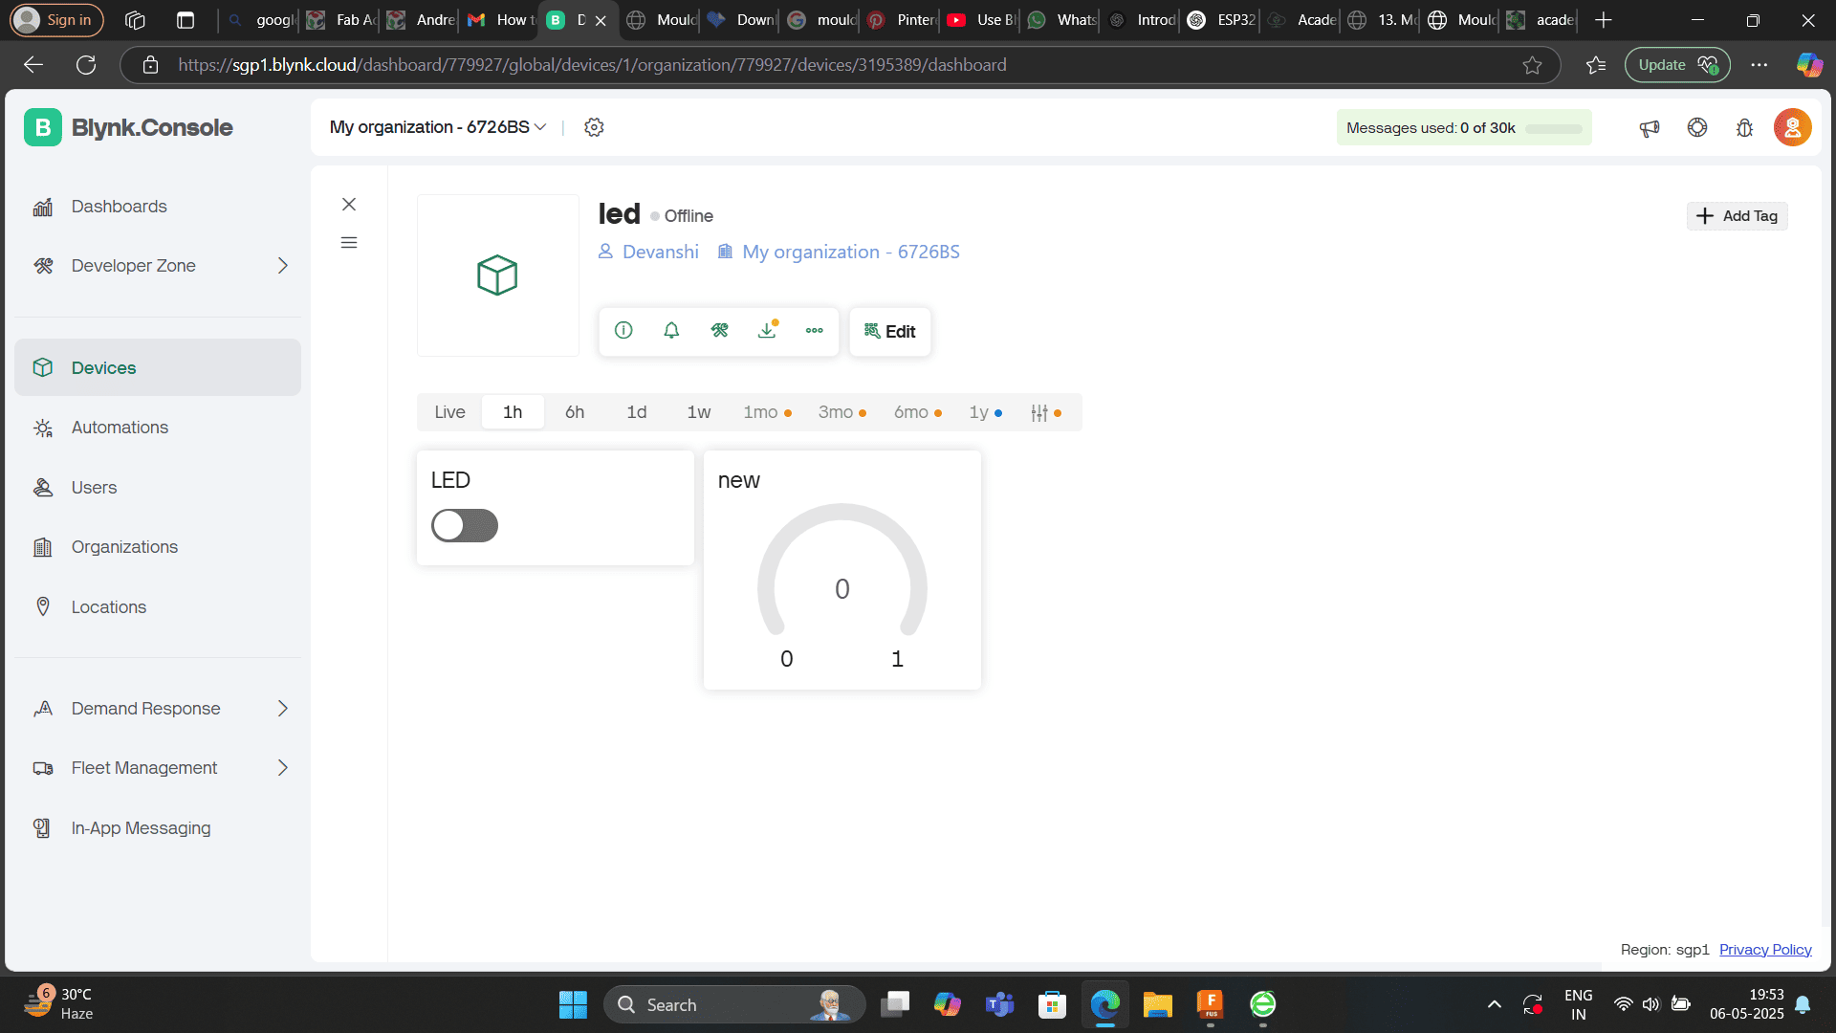Click the download data icon
This screenshot has width=1836, height=1033.
click(x=767, y=330)
